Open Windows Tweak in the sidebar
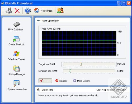Viewport: 132px width, 104px height. click(x=17, y=56)
